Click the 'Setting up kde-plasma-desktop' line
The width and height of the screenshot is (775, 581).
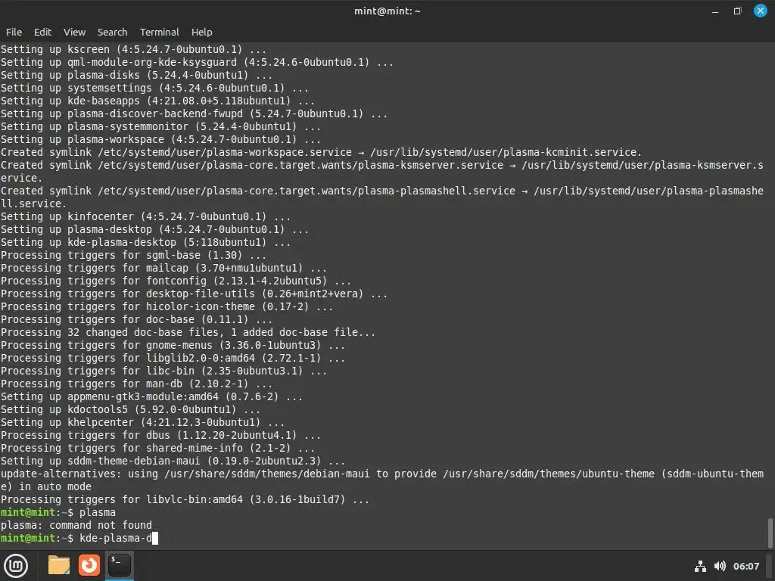(145, 242)
